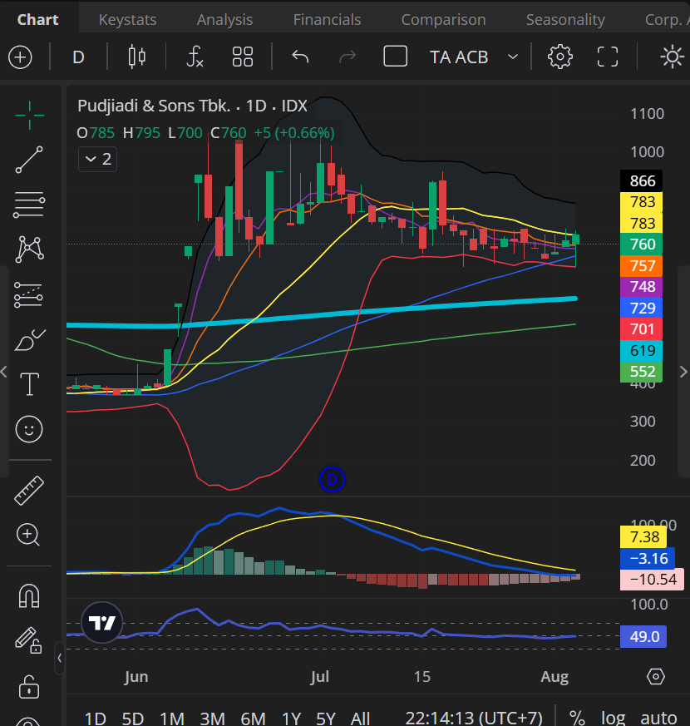Select the crosshair cursor tool

click(30, 116)
